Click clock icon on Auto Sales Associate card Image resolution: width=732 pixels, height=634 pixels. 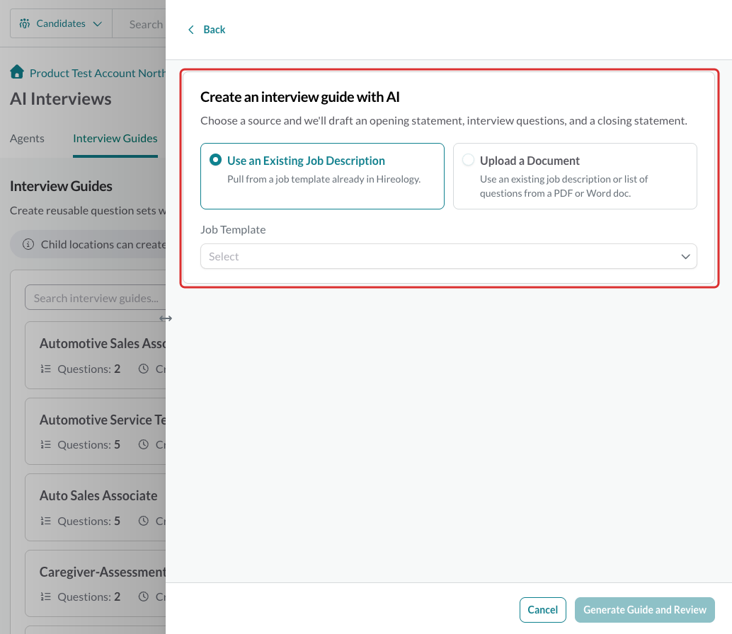[x=143, y=521]
